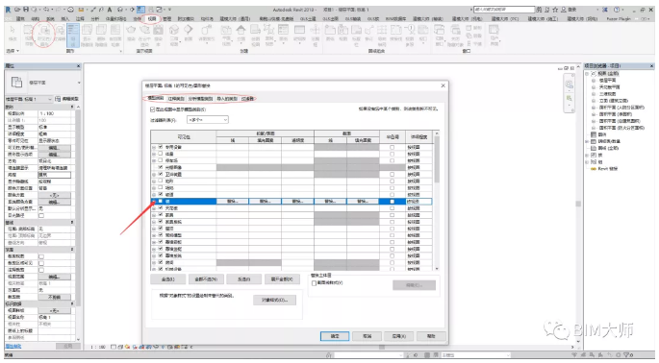Open the filter list dropdown showing multiple
Viewport: 659px width, 363px height.
[x=208, y=120]
